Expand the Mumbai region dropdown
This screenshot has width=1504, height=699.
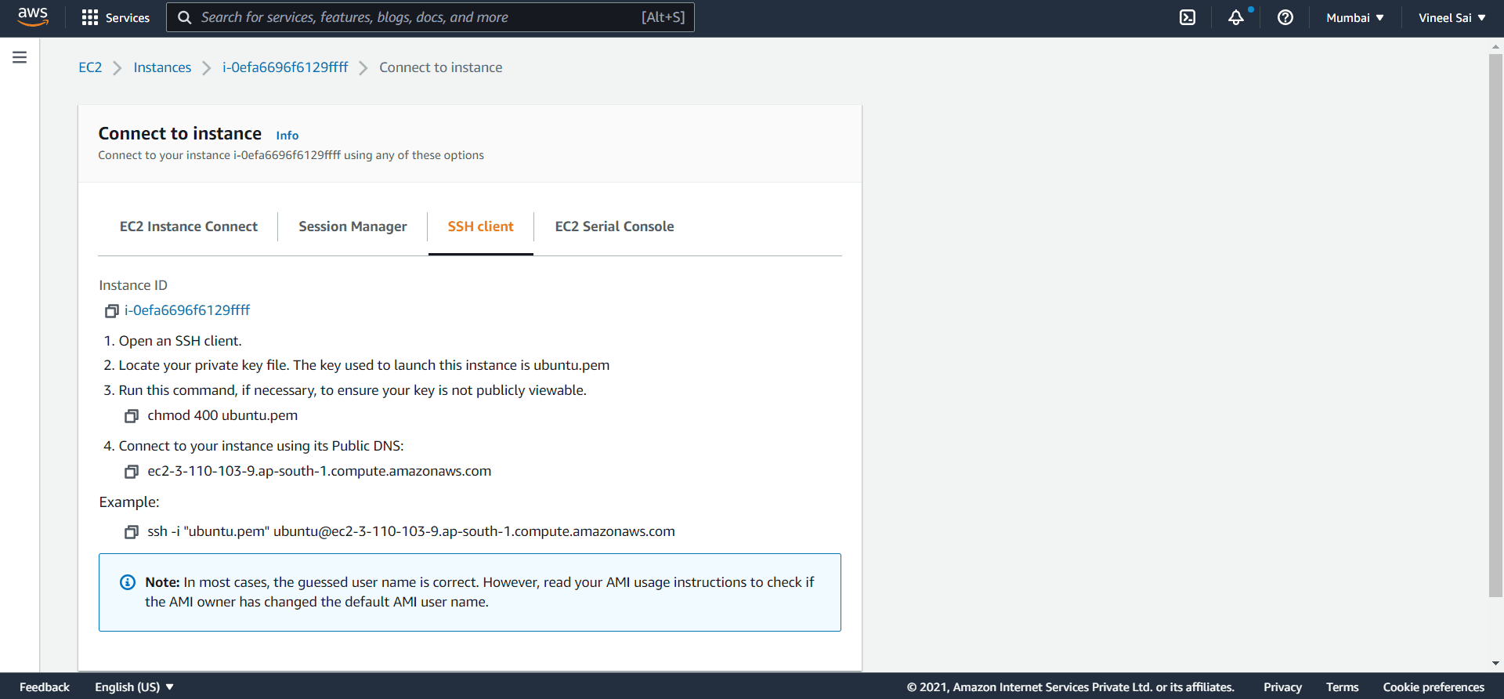point(1354,17)
